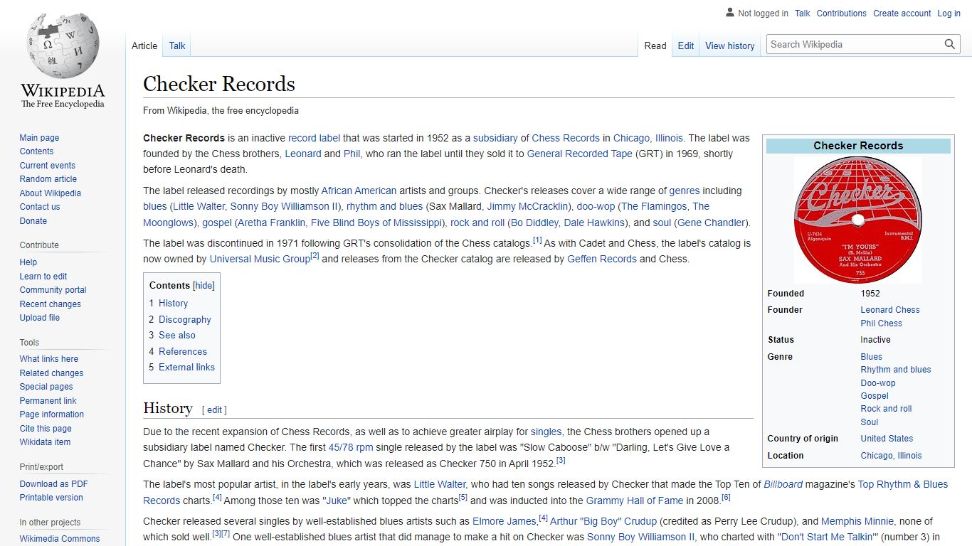Hide the Contents table via hide link
Screen dimensions: 972x546
tap(204, 286)
